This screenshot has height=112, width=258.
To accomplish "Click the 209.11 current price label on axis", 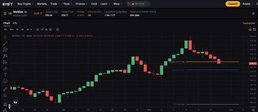I will tap(253, 63).
